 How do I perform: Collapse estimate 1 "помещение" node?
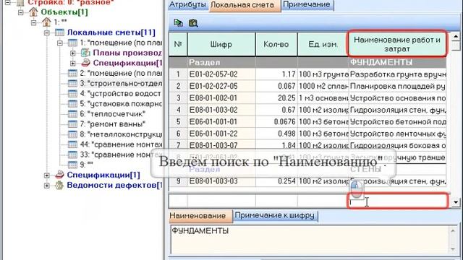pyautogui.click(x=60, y=43)
